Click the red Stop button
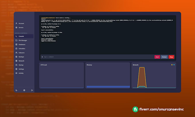Image resolution: width=195 pixels, height=117 pixels. click(171, 57)
